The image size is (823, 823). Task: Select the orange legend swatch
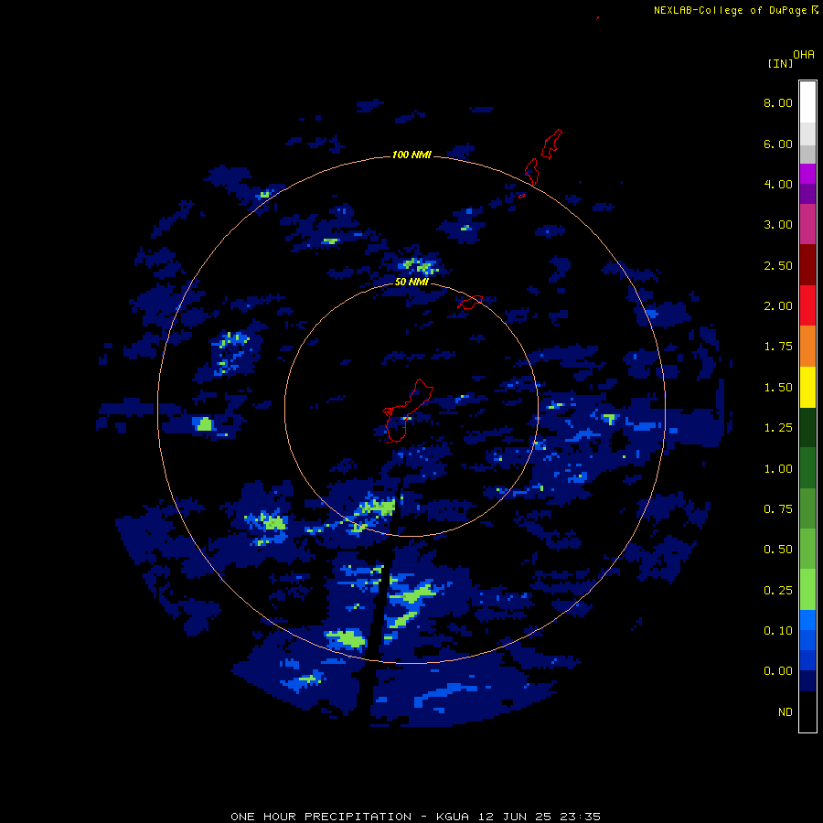coord(807,347)
